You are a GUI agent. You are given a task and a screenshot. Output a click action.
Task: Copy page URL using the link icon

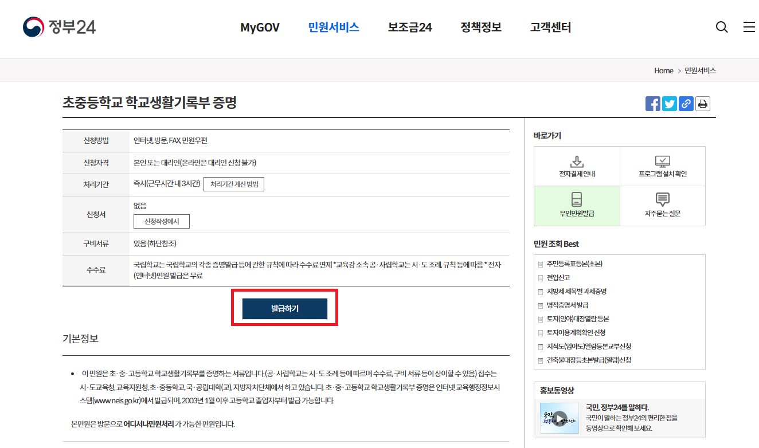(x=686, y=103)
